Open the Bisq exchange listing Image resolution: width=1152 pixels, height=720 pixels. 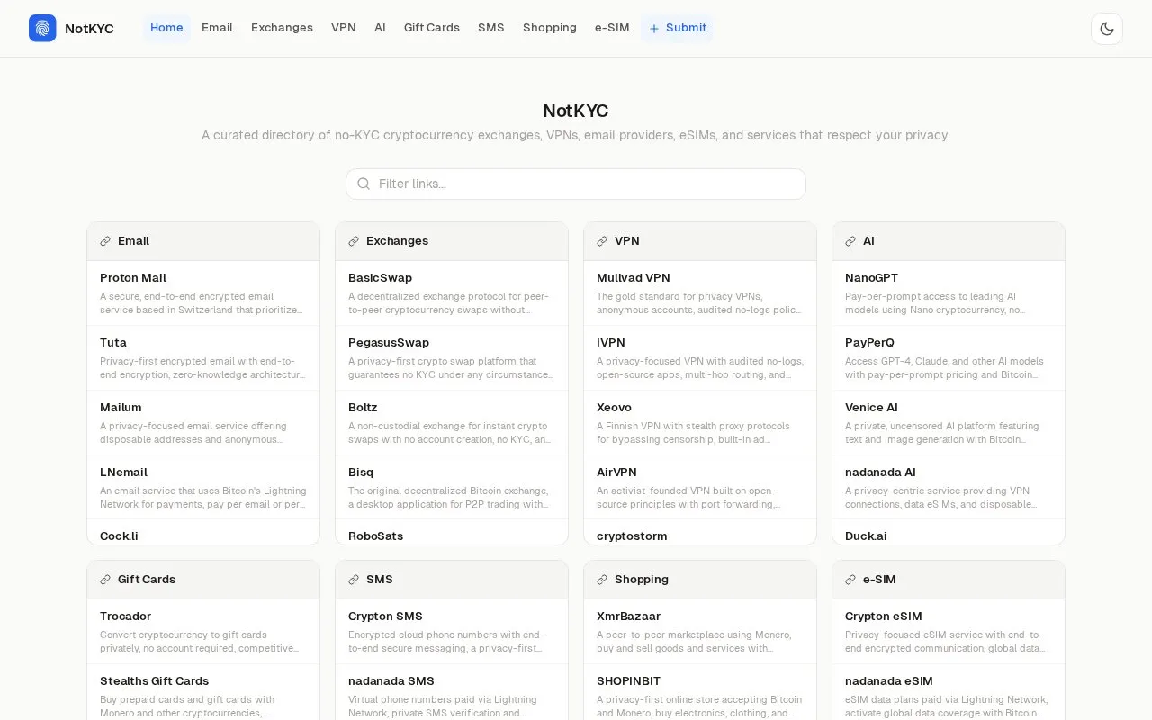(x=452, y=488)
